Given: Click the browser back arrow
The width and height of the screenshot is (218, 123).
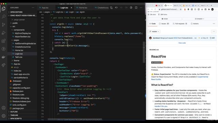Looking at the screenshot, I should [148, 9].
